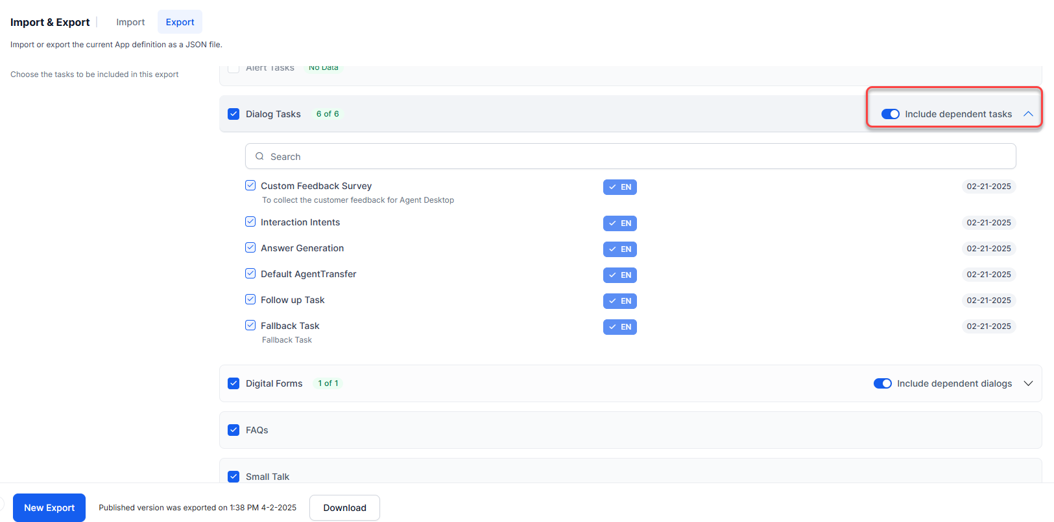Select the Export tab
Screen dimensions: 1054x522
pos(180,22)
